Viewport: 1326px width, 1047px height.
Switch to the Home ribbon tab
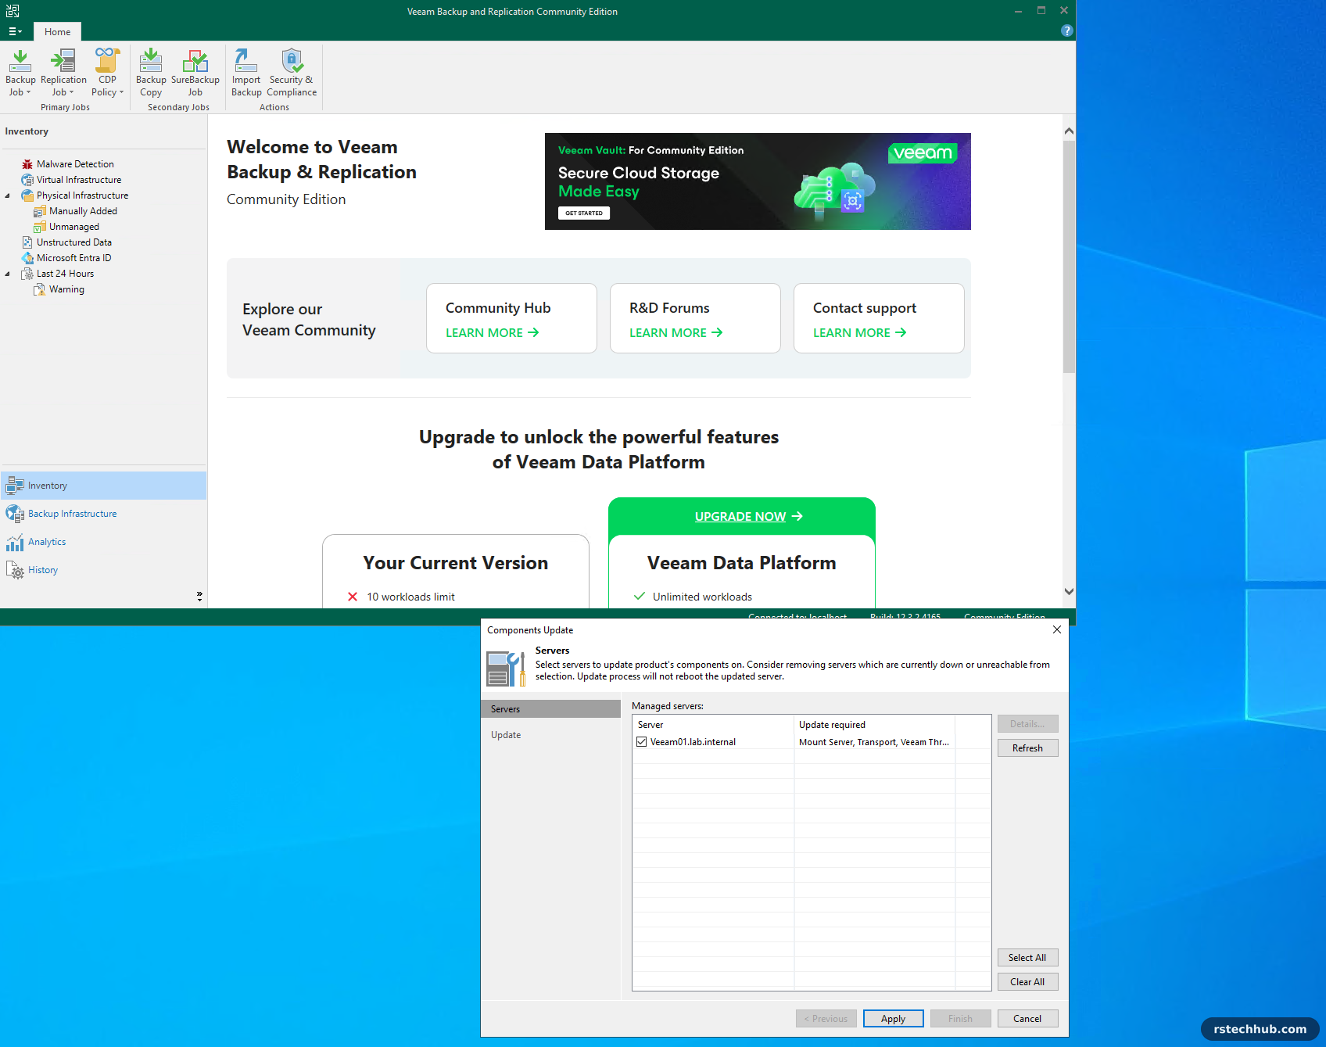[57, 31]
